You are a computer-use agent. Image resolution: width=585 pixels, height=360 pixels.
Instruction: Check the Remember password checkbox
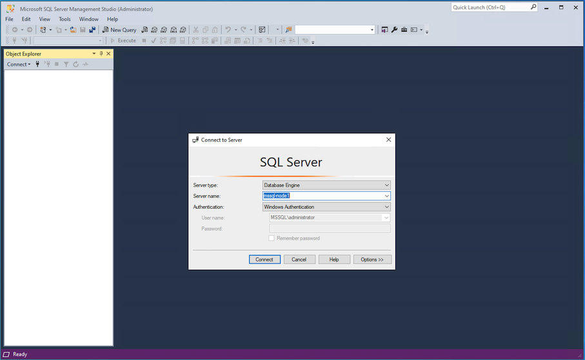click(272, 238)
